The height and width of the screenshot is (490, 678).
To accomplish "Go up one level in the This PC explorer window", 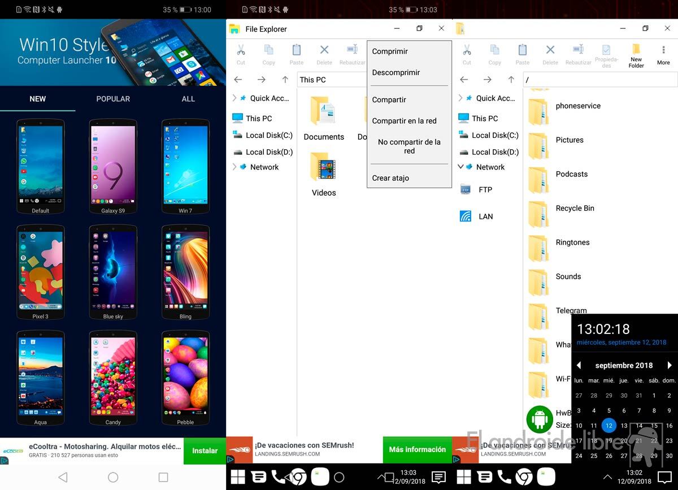I will [285, 80].
